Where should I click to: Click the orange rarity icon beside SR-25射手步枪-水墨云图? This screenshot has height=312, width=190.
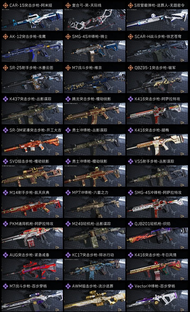(6, 68)
